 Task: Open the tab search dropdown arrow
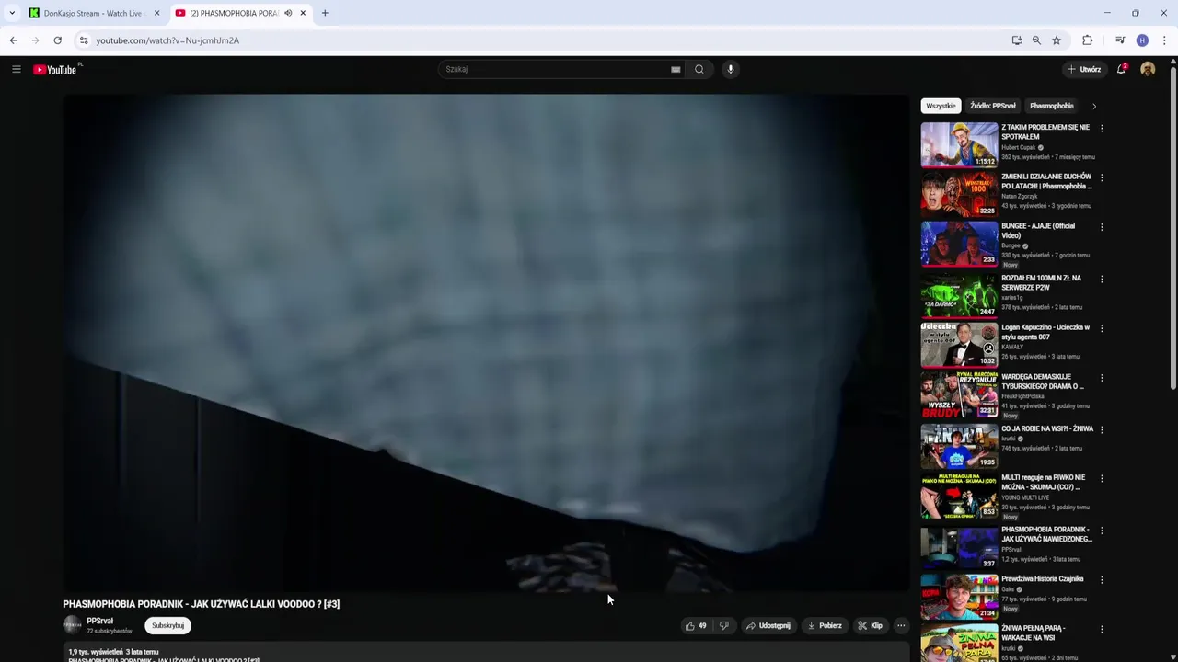pos(11,13)
